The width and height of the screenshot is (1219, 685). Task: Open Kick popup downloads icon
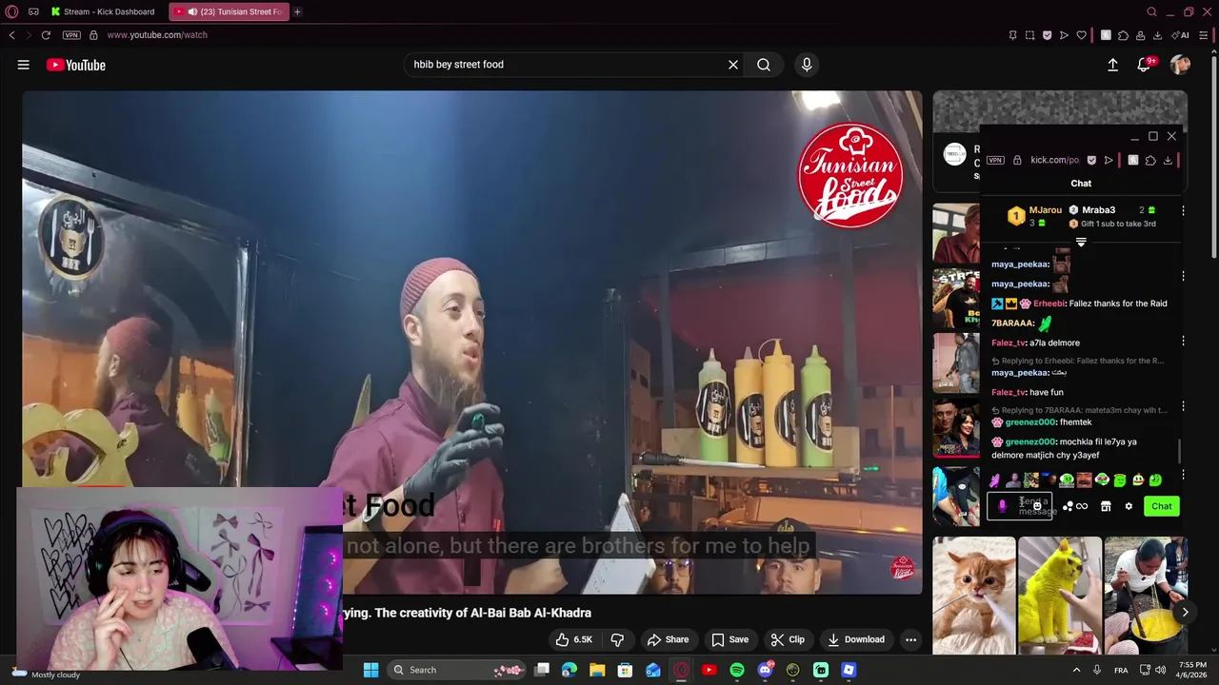[x=1168, y=160]
